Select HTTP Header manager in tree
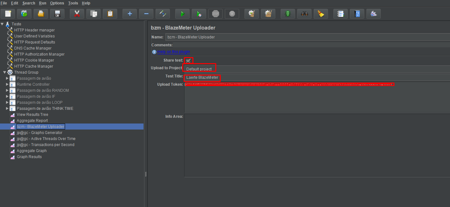The height and width of the screenshot is (207, 450). point(34,30)
